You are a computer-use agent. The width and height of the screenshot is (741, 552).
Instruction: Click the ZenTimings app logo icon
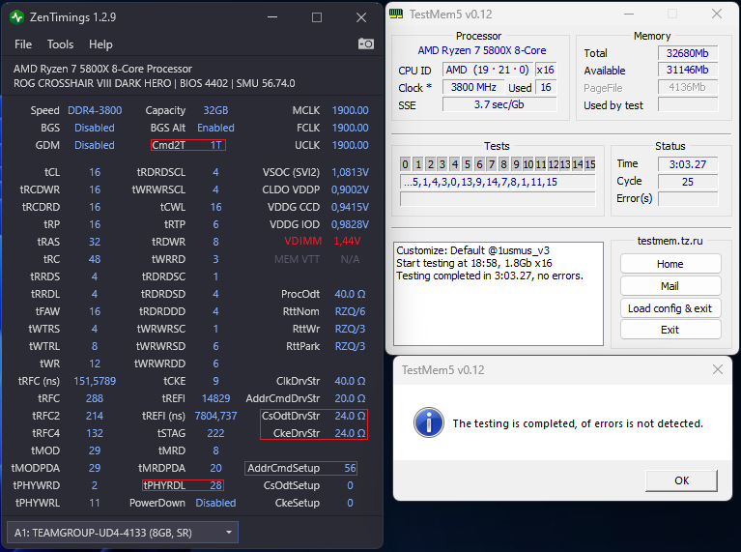(17, 17)
